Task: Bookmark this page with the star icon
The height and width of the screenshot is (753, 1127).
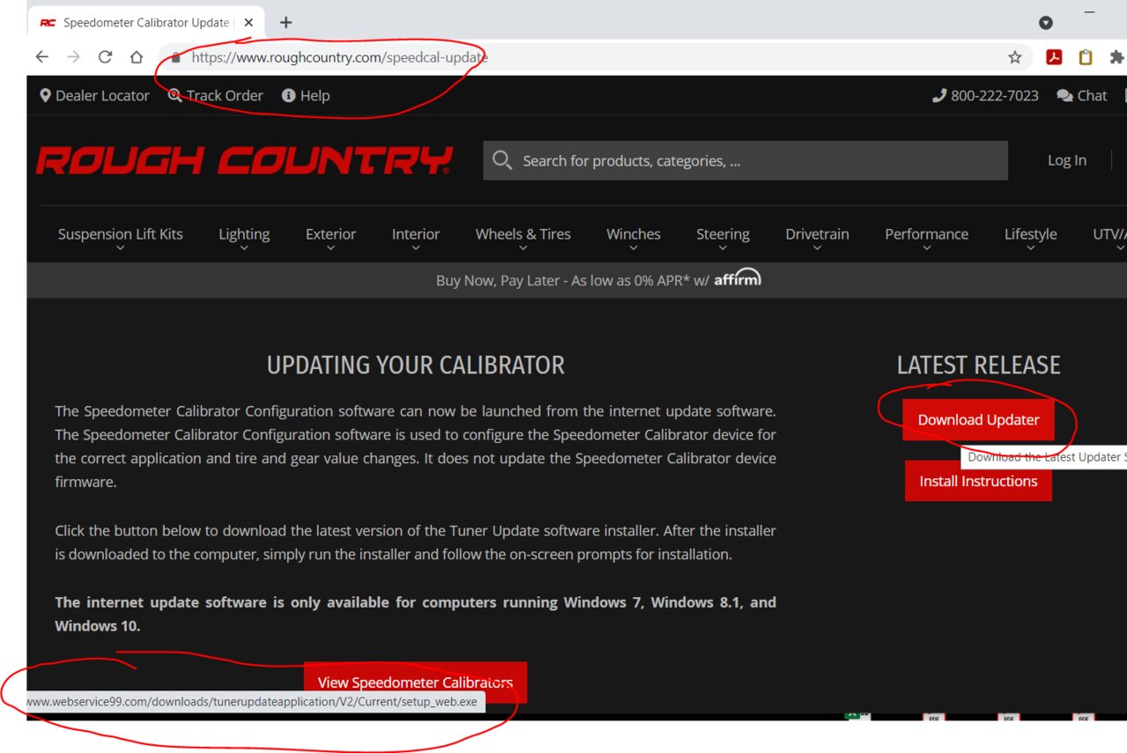Action: click(1015, 57)
